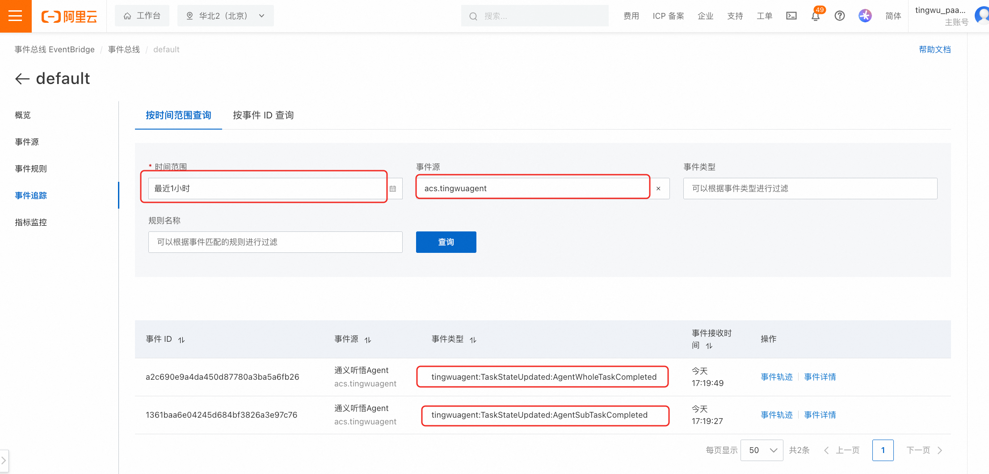The image size is (989, 474).
Task: Click the 查询 button
Action: 446,242
